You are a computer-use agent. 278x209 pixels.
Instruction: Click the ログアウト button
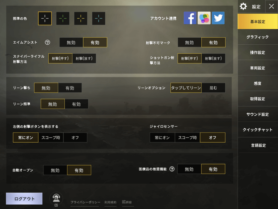coord(24,198)
